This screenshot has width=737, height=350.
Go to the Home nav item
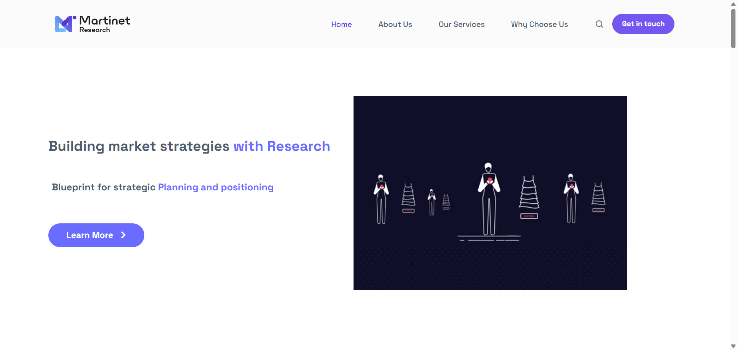pos(341,24)
